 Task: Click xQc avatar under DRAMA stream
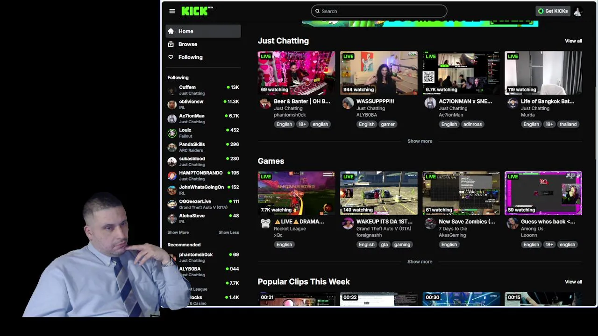point(265,224)
